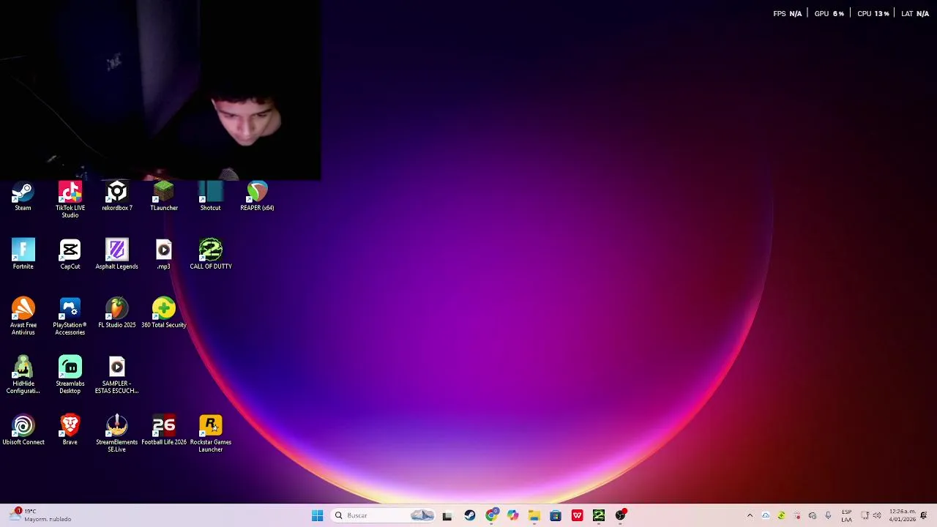The height and width of the screenshot is (527, 937).
Task: Select the Fortnite desktop shortcut
Action: (x=23, y=254)
